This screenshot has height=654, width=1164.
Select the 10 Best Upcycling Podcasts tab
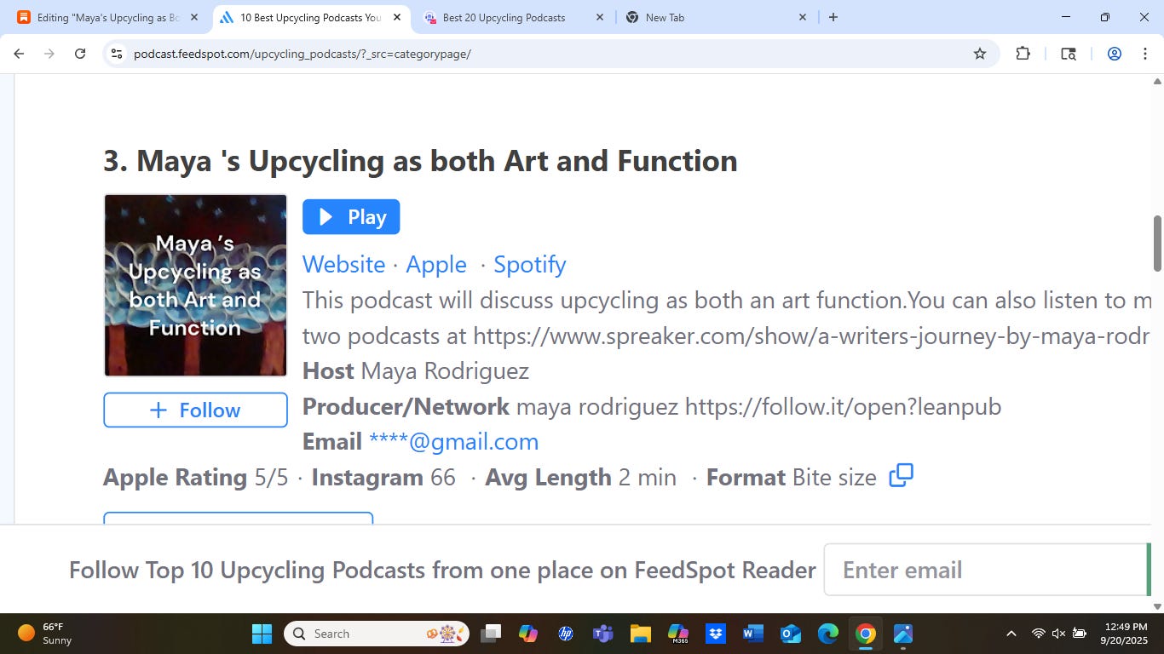point(310,17)
